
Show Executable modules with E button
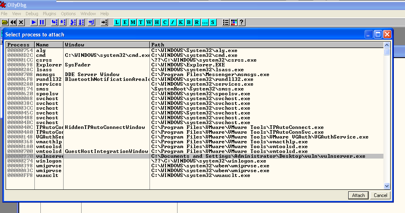(x=125, y=22)
